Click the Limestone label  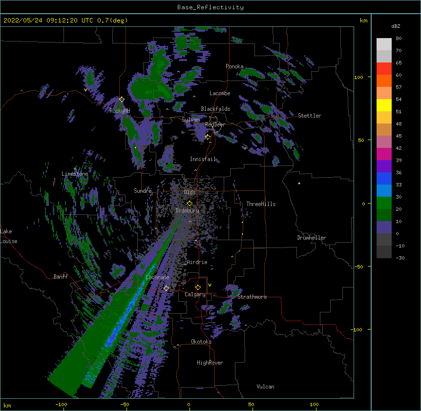(x=75, y=174)
